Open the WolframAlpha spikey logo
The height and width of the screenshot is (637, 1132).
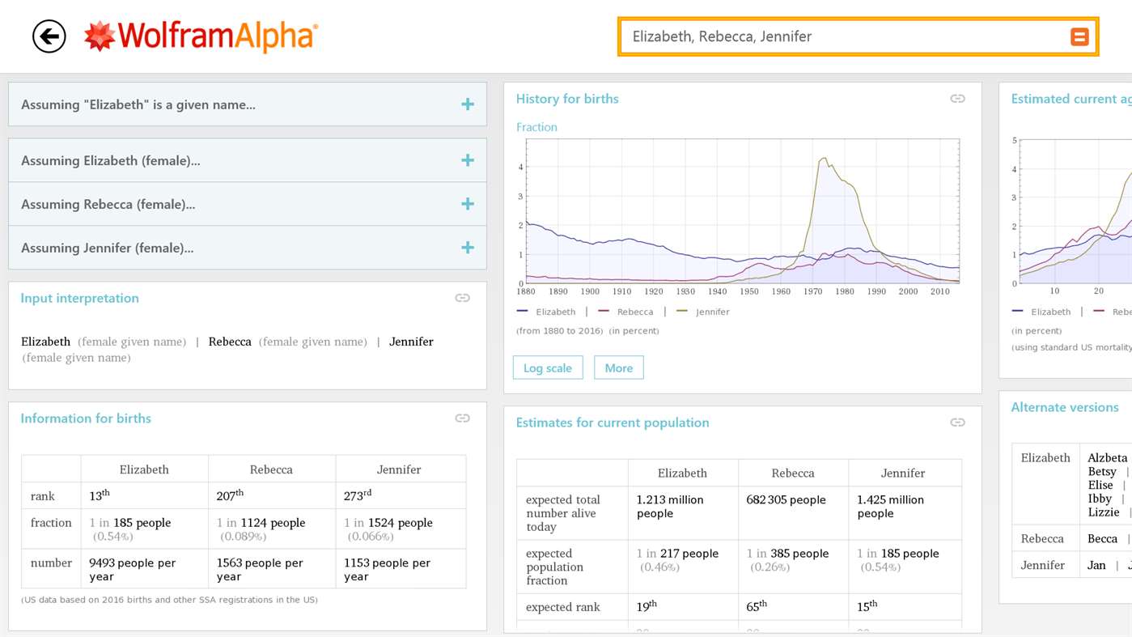click(99, 36)
